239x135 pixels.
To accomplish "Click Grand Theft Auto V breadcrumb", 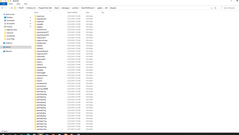I will (x=88, y=8).
